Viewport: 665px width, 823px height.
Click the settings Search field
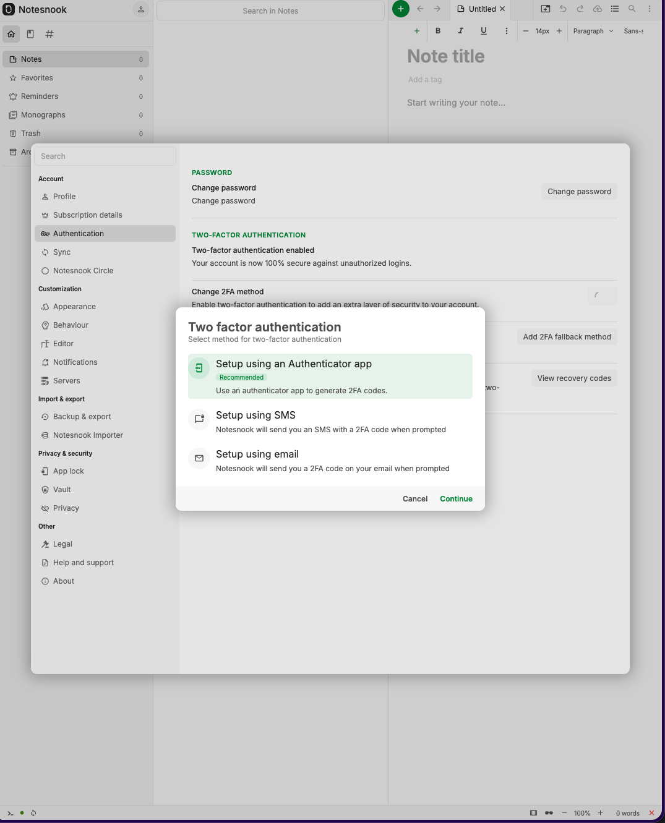(x=105, y=156)
